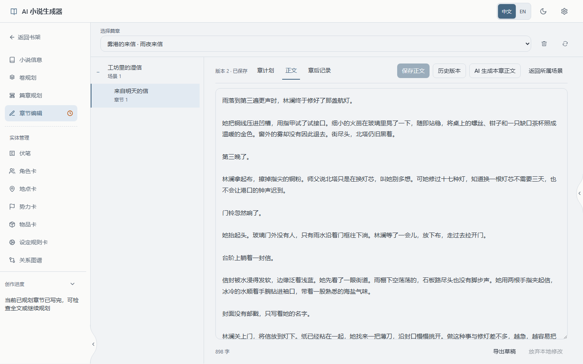
Task: Refresh using the circular arrows icon
Action: 565,44
